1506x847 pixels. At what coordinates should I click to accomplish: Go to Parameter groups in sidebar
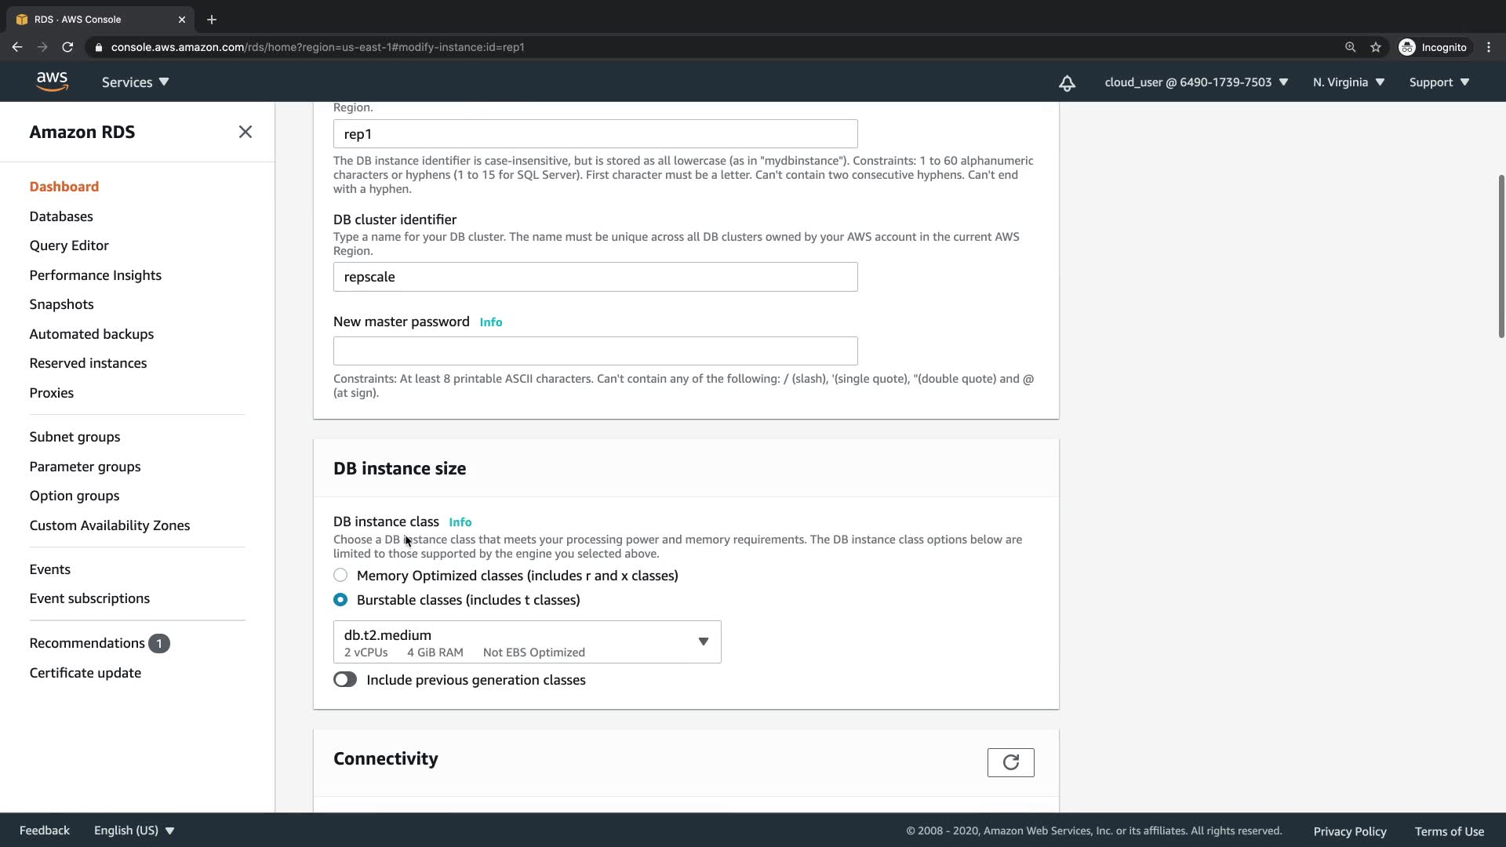pyautogui.click(x=85, y=467)
